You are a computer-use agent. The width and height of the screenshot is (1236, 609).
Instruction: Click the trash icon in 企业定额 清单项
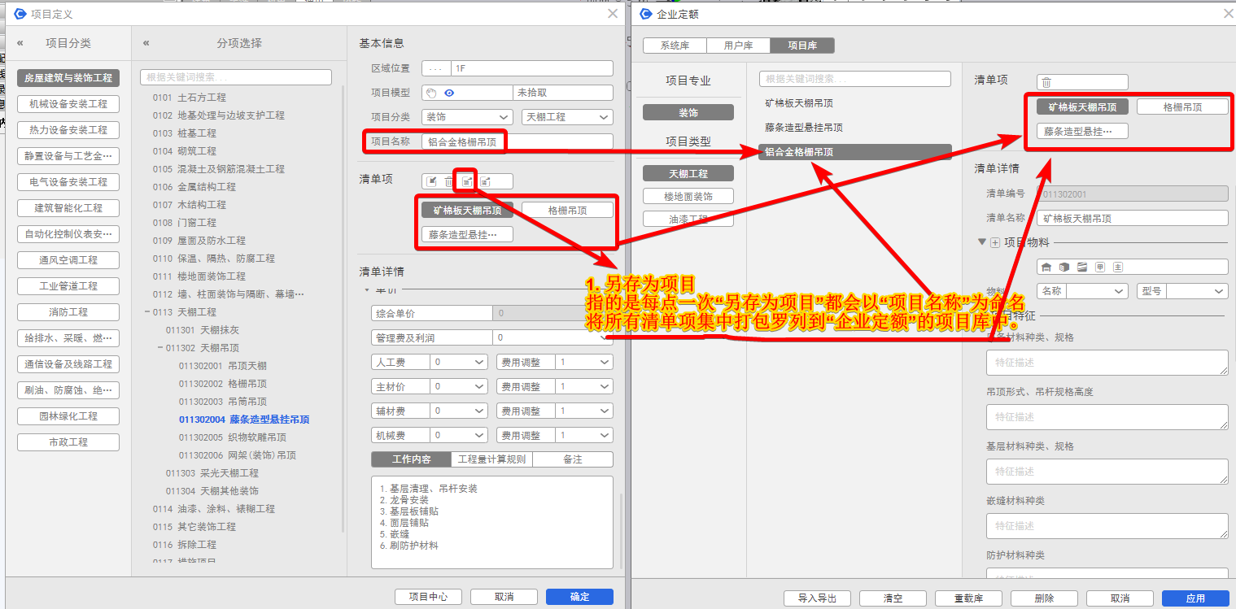pyautogui.click(x=1046, y=82)
